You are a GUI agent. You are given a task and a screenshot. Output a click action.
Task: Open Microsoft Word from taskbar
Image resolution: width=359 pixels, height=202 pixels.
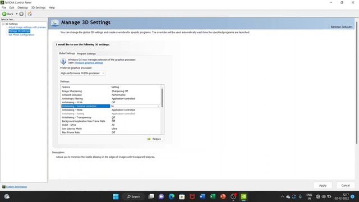[202, 196]
